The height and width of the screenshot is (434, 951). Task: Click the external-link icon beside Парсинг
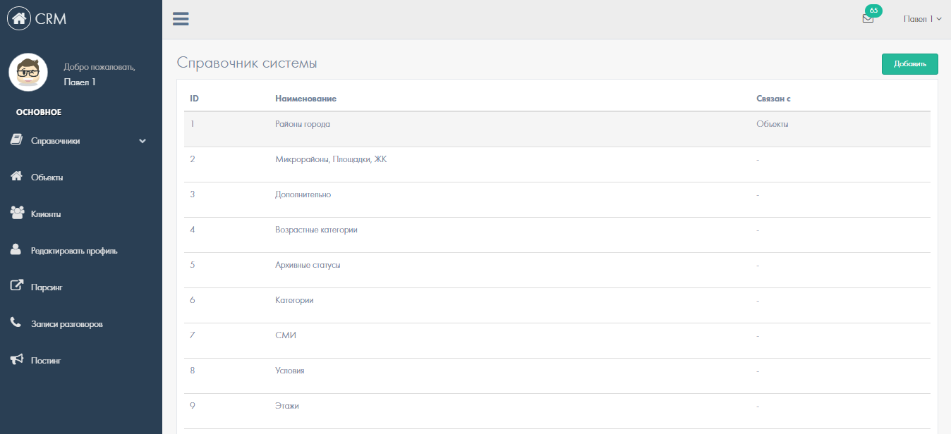(x=17, y=286)
